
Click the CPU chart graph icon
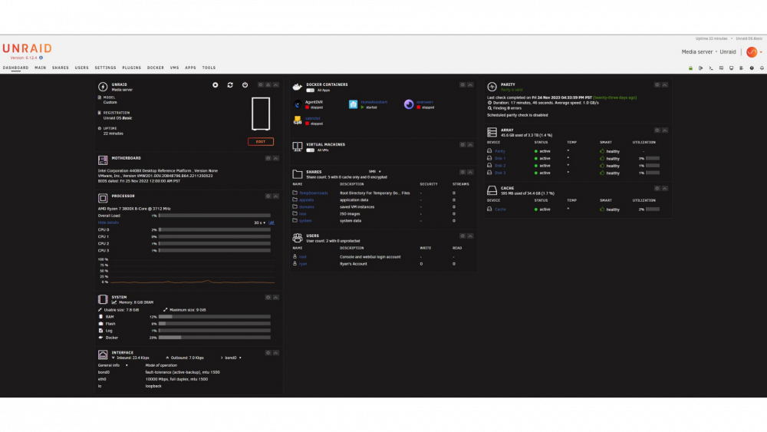click(272, 223)
